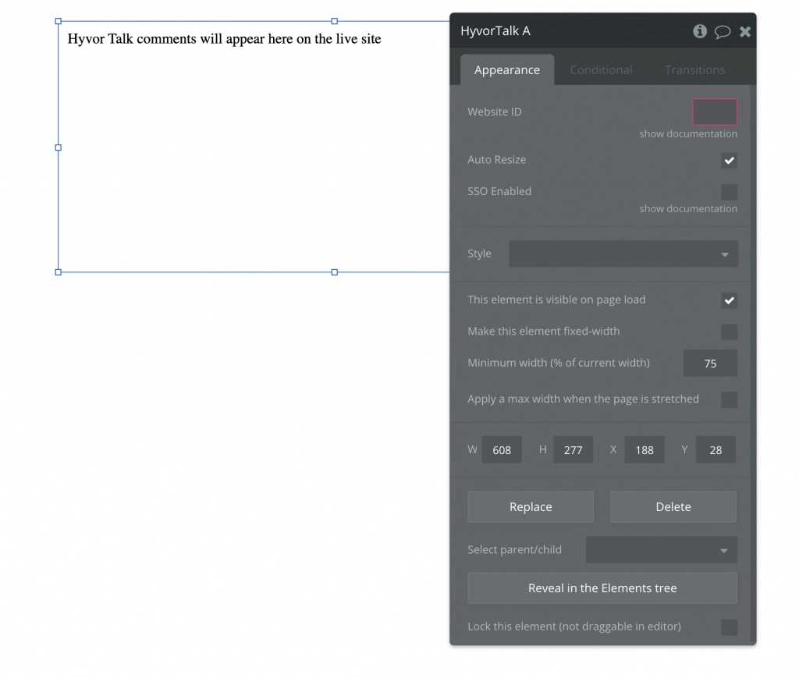Toggle 'This element is visible on page load'
This screenshot has width=799, height=678.
[730, 300]
